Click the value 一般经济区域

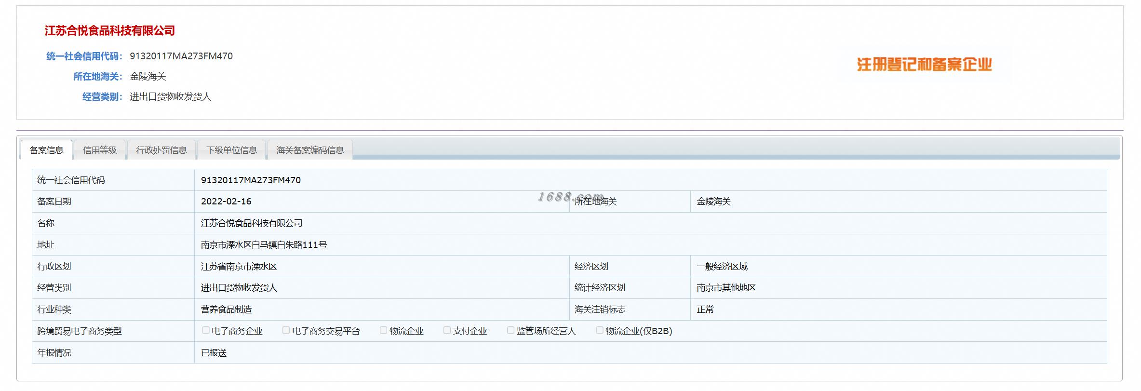tap(722, 267)
